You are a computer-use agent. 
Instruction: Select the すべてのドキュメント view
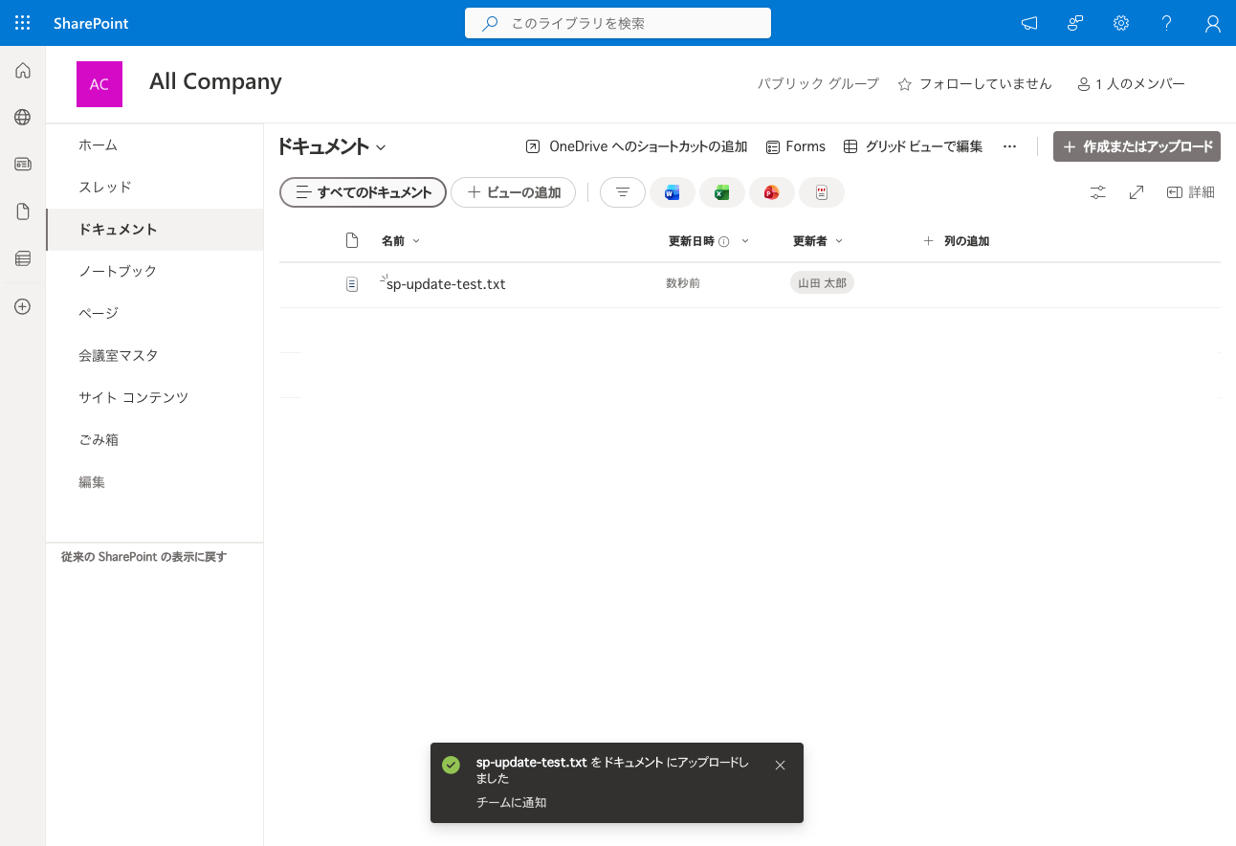pyautogui.click(x=363, y=192)
